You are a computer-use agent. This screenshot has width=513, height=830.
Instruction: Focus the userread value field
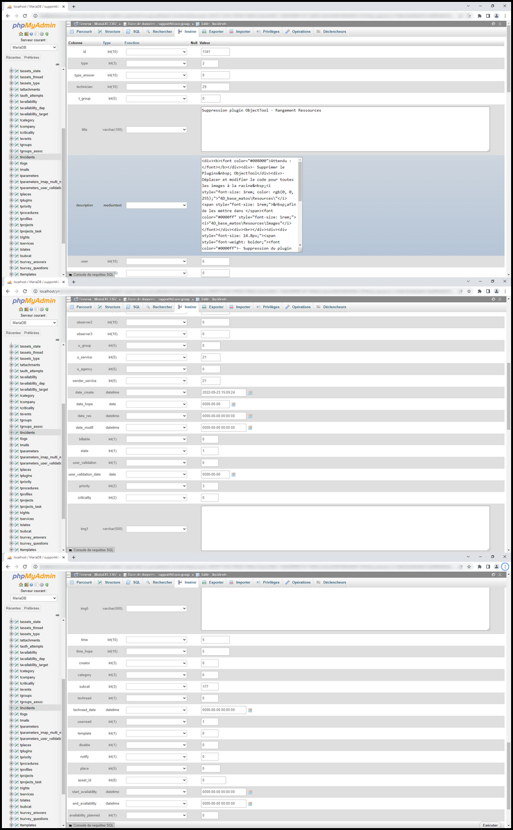click(210, 722)
